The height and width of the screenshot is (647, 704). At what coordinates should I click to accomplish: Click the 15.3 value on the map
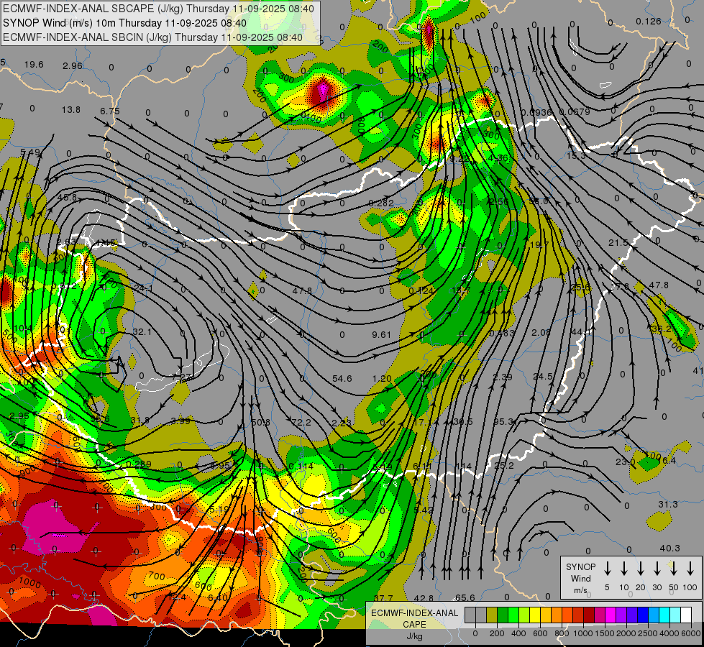[x=576, y=156]
